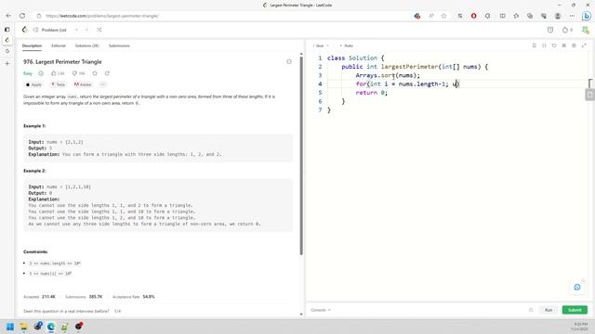Screen dimensions: 595x334
Task: Open browser split screen icon
Action: pyautogui.click(x=502, y=16)
